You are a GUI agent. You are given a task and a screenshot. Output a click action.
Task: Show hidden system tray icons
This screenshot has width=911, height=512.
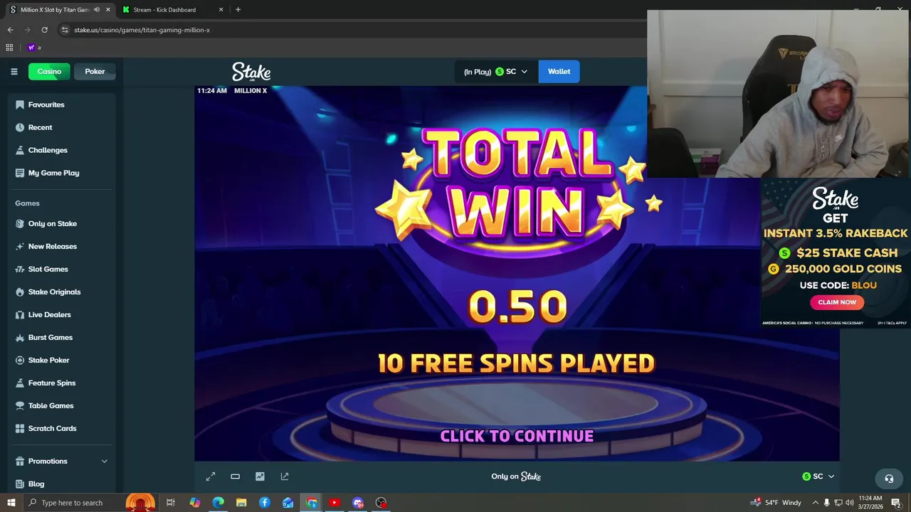815,503
